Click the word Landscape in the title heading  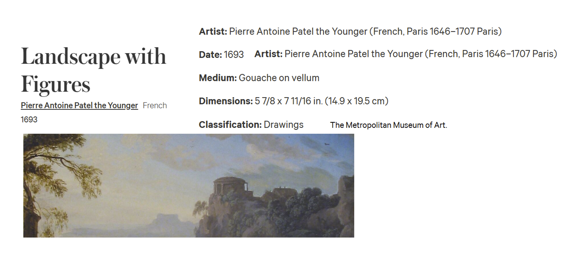[x=71, y=56]
